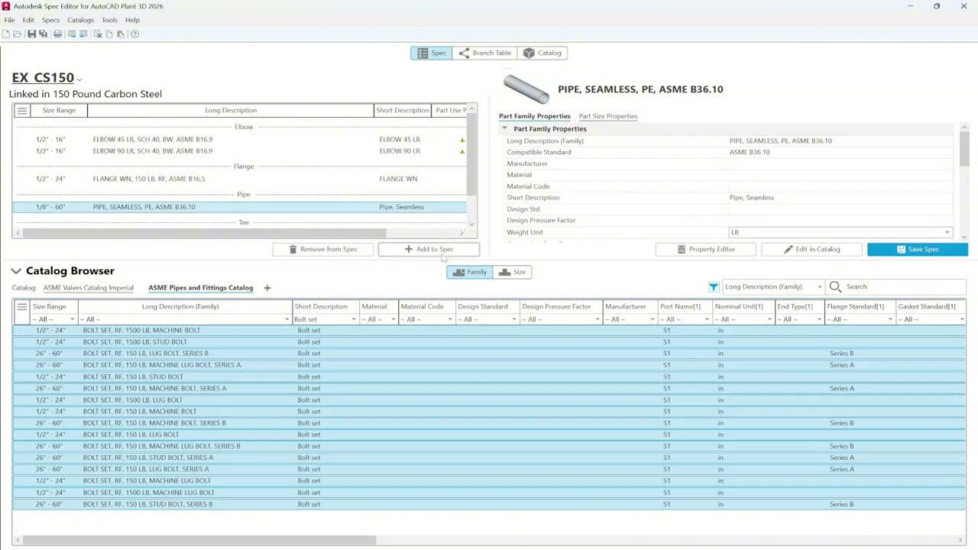Open the Design Standard filter dropdown

pos(513,319)
